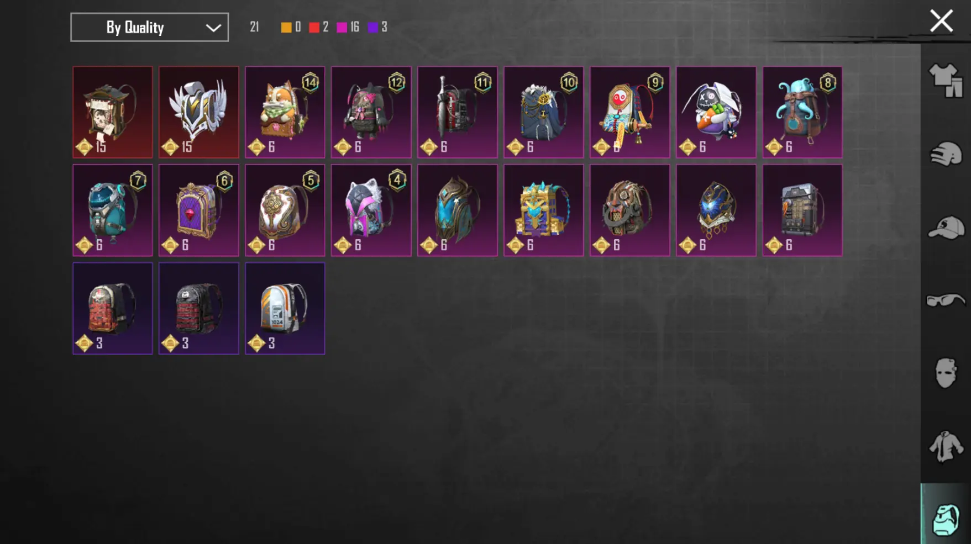Open the cap headwear category

[x=946, y=227]
